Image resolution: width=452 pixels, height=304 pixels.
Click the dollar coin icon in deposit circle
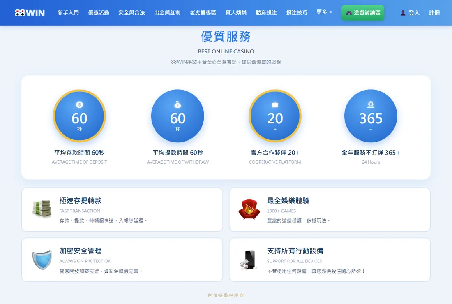[x=79, y=104]
